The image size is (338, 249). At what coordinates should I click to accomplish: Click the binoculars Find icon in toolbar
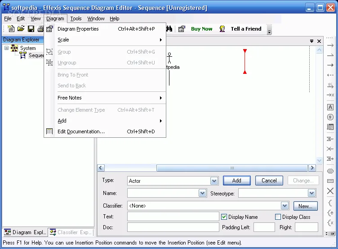(x=169, y=29)
